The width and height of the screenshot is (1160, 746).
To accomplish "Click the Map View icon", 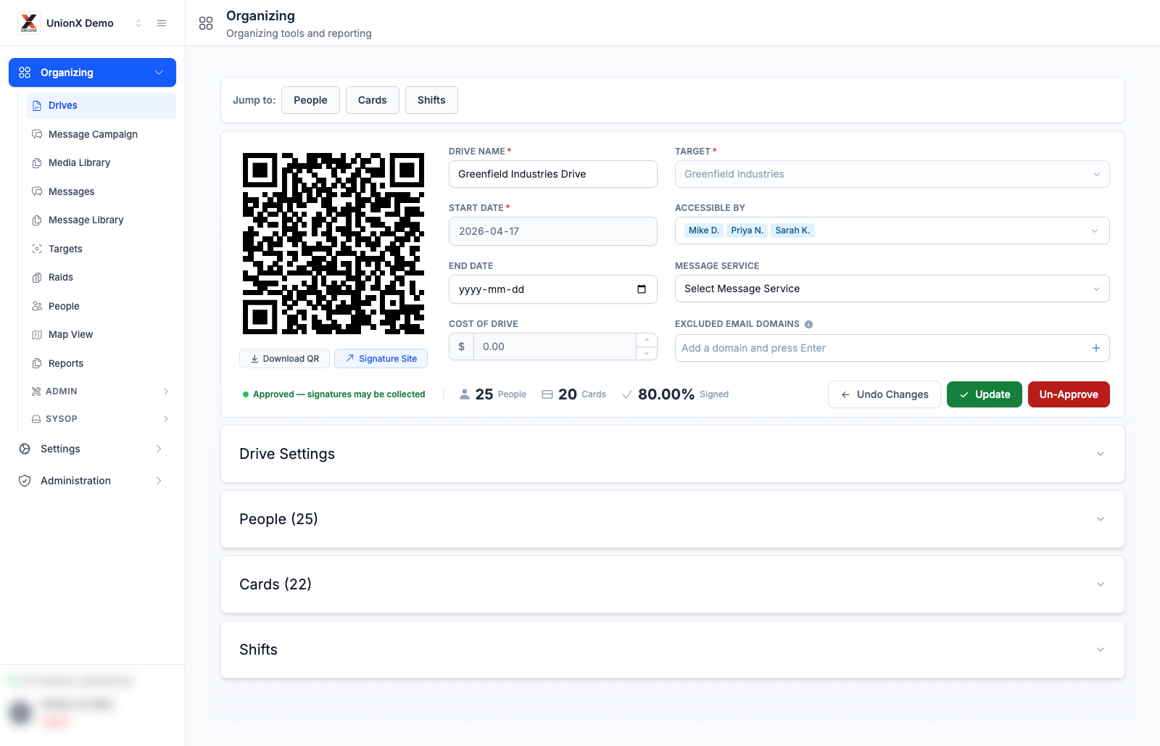I will click(37, 335).
